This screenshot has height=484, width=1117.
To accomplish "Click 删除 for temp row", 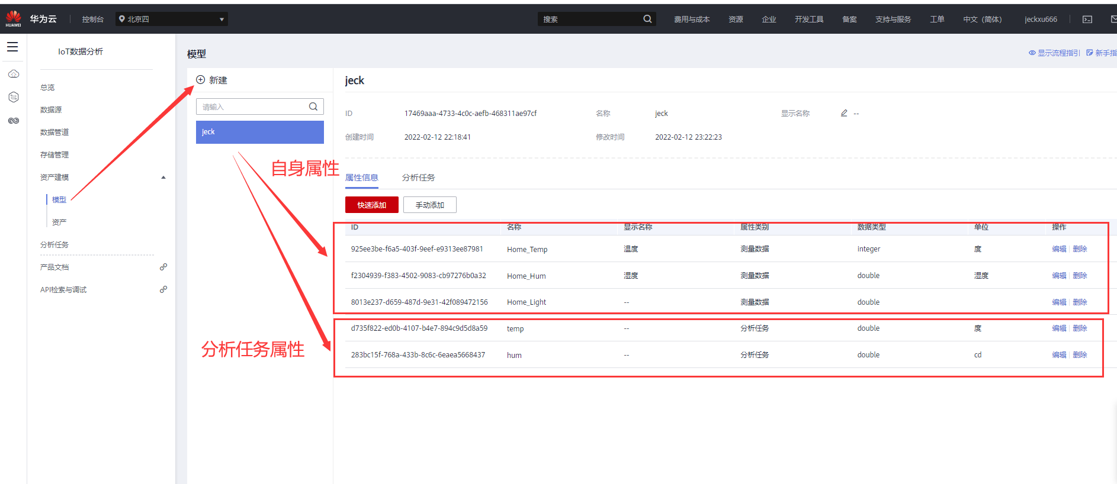I will point(1080,328).
